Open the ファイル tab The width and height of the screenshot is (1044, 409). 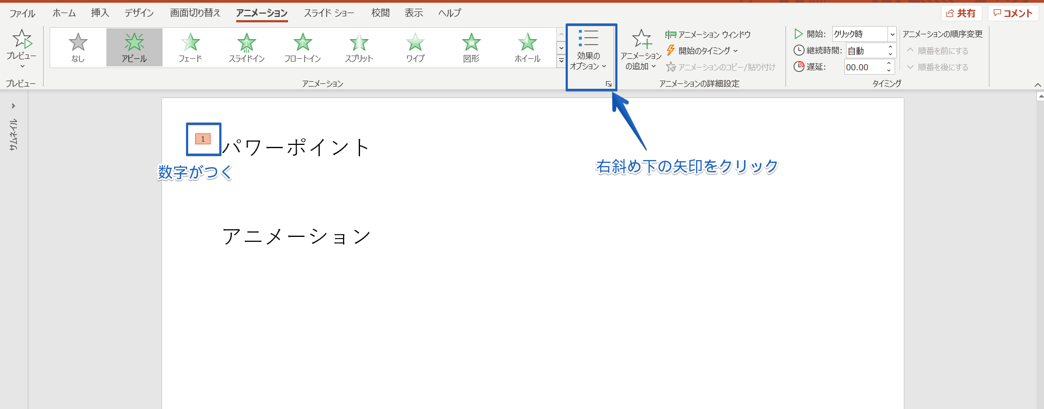[22, 13]
